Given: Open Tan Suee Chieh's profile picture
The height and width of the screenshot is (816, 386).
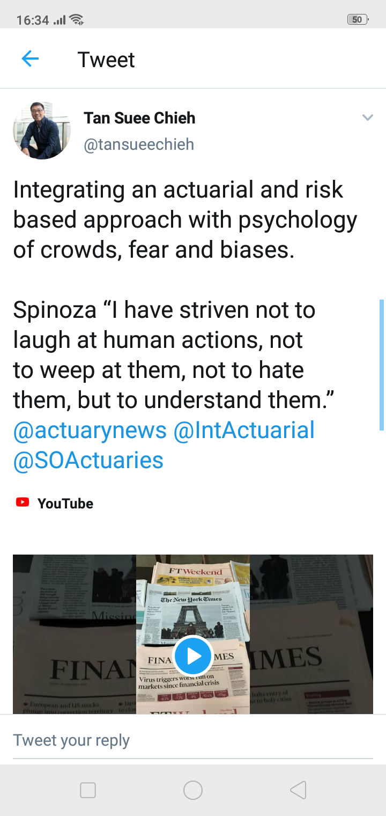Looking at the screenshot, I should pyautogui.click(x=42, y=130).
